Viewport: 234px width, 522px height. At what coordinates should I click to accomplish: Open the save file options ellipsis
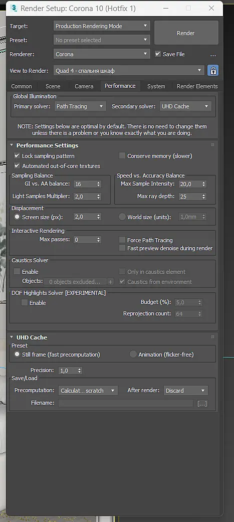213,55
